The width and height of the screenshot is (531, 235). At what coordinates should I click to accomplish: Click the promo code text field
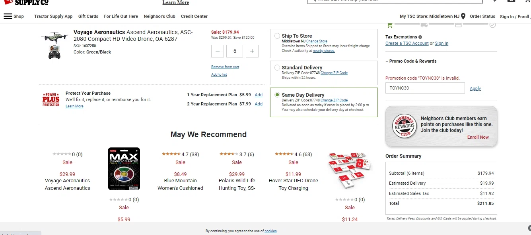pos(425,88)
